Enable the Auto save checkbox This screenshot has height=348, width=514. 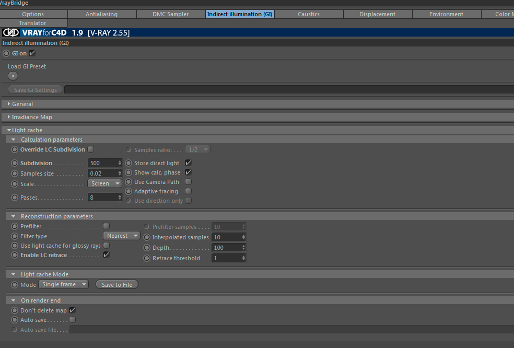[73, 319]
